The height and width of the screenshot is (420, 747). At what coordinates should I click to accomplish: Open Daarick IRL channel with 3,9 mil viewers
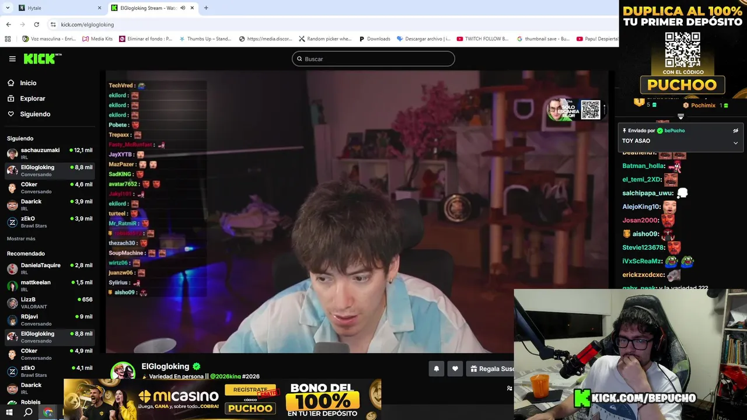[50, 205]
